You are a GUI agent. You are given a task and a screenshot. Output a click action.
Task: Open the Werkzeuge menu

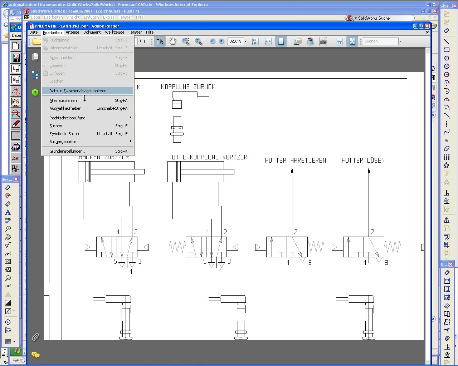[x=114, y=32]
